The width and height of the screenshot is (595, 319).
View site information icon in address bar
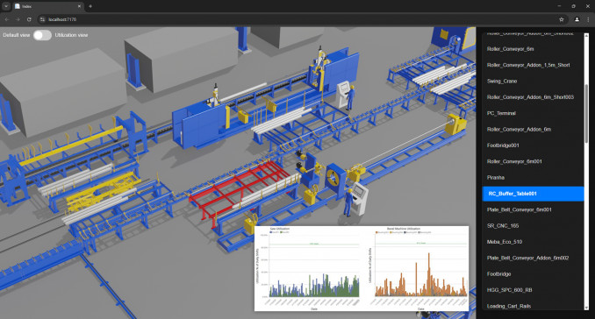(43, 19)
